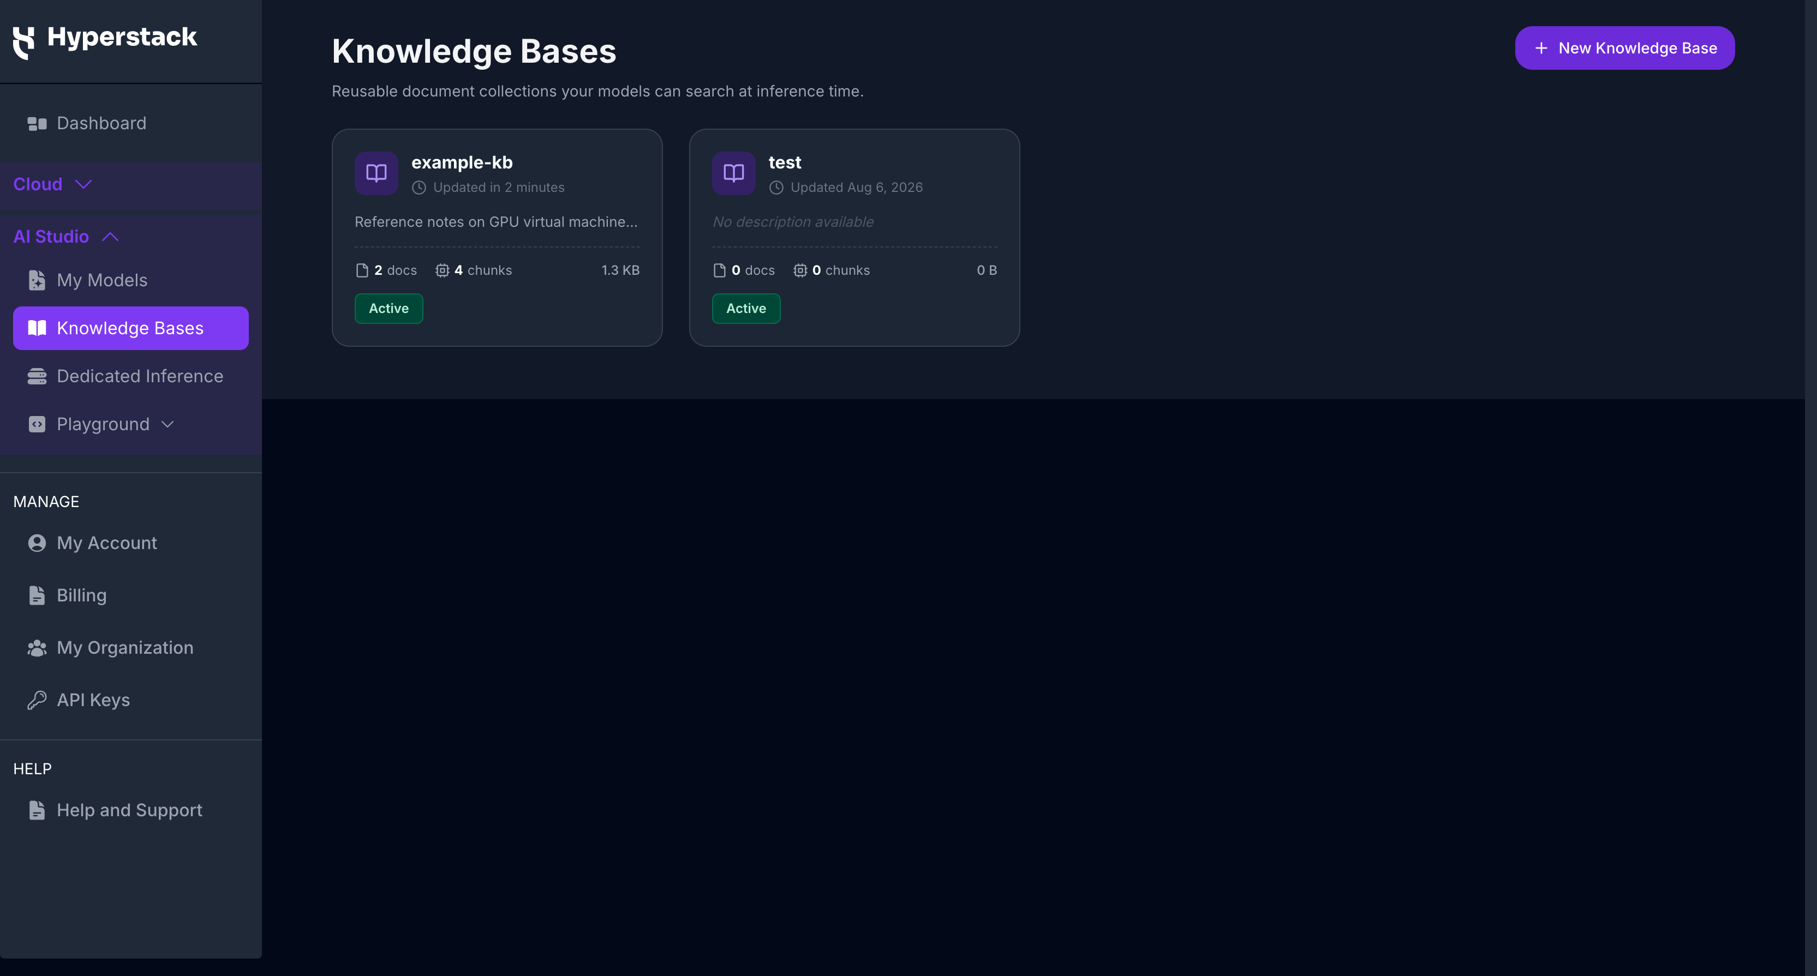Click '4 chunks' count on example-kb
1817x976 pixels.
tap(483, 270)
